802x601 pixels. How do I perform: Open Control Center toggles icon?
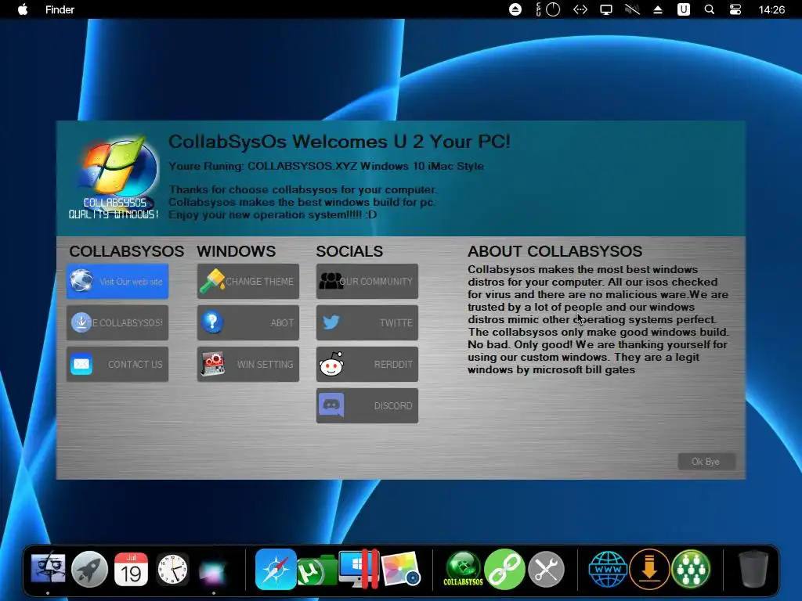(735, 9)
